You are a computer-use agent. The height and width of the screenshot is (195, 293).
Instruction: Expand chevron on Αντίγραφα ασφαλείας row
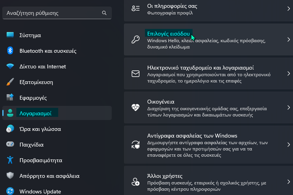point(289,145)
